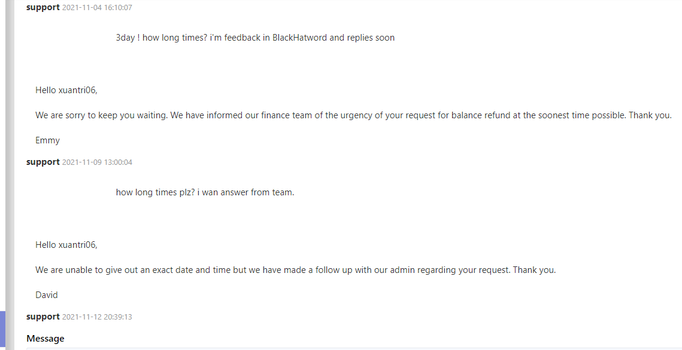Click the first 'Hello xuantri06,' greeting
682x350 pixels.
coord(66,90)
